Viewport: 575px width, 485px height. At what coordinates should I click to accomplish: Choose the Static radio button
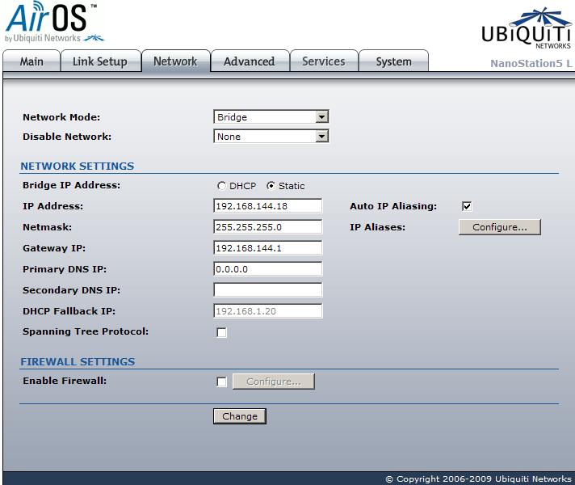(271, 186)
